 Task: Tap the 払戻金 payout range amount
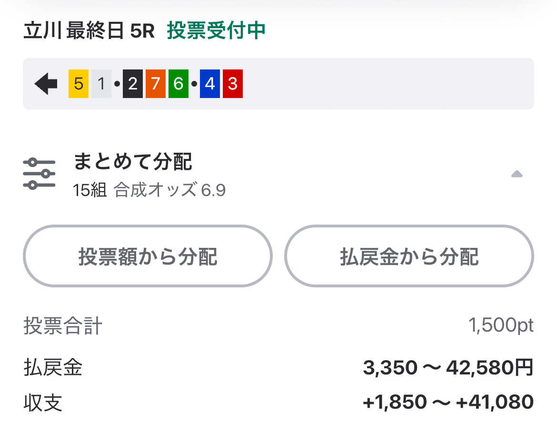click(448, 368)
